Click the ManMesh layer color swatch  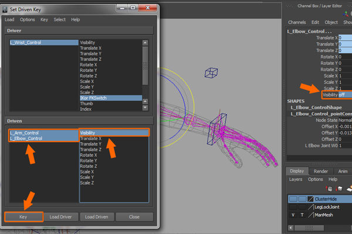point(310,215)
